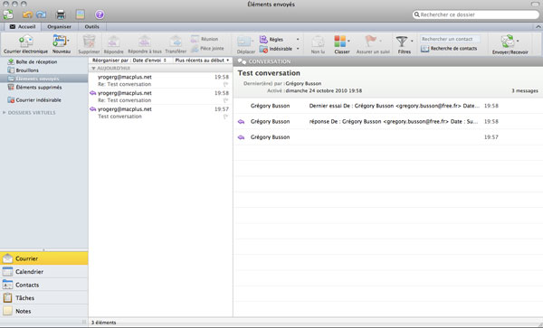Open the Classer dropdown arrow
This screenshot has width=543, height=328.
click(x=348, y=42)
